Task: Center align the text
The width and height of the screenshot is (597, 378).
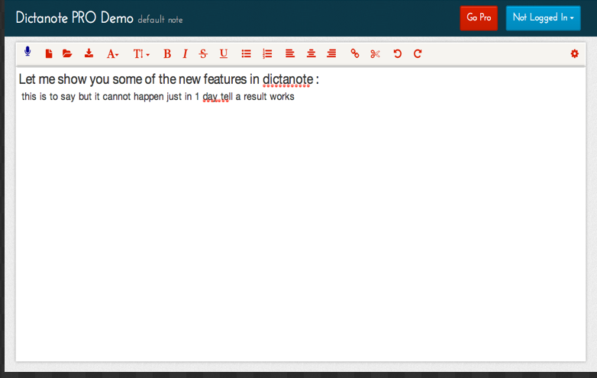Action: (311, 53)
